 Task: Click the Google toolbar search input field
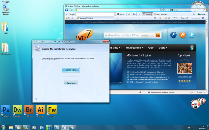pos(95,14)
